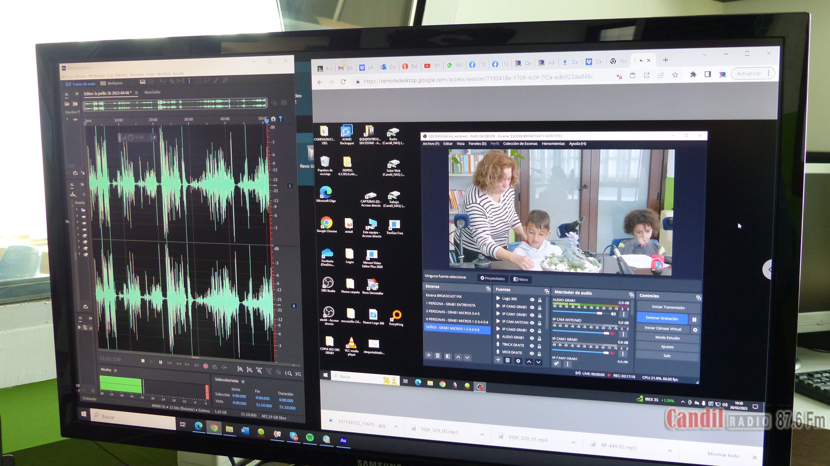
Task: Open the Editor panel menu beside file name
Action: [136, 93]
